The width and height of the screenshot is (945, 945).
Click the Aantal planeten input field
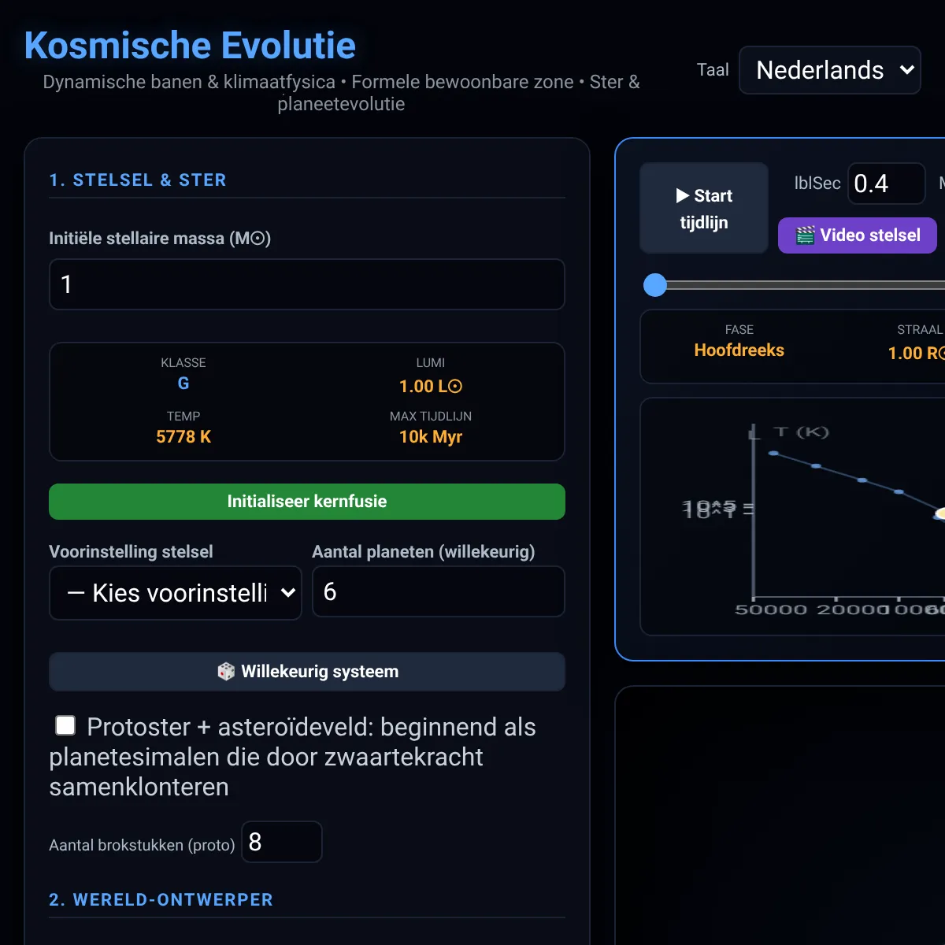pos(439,591)
